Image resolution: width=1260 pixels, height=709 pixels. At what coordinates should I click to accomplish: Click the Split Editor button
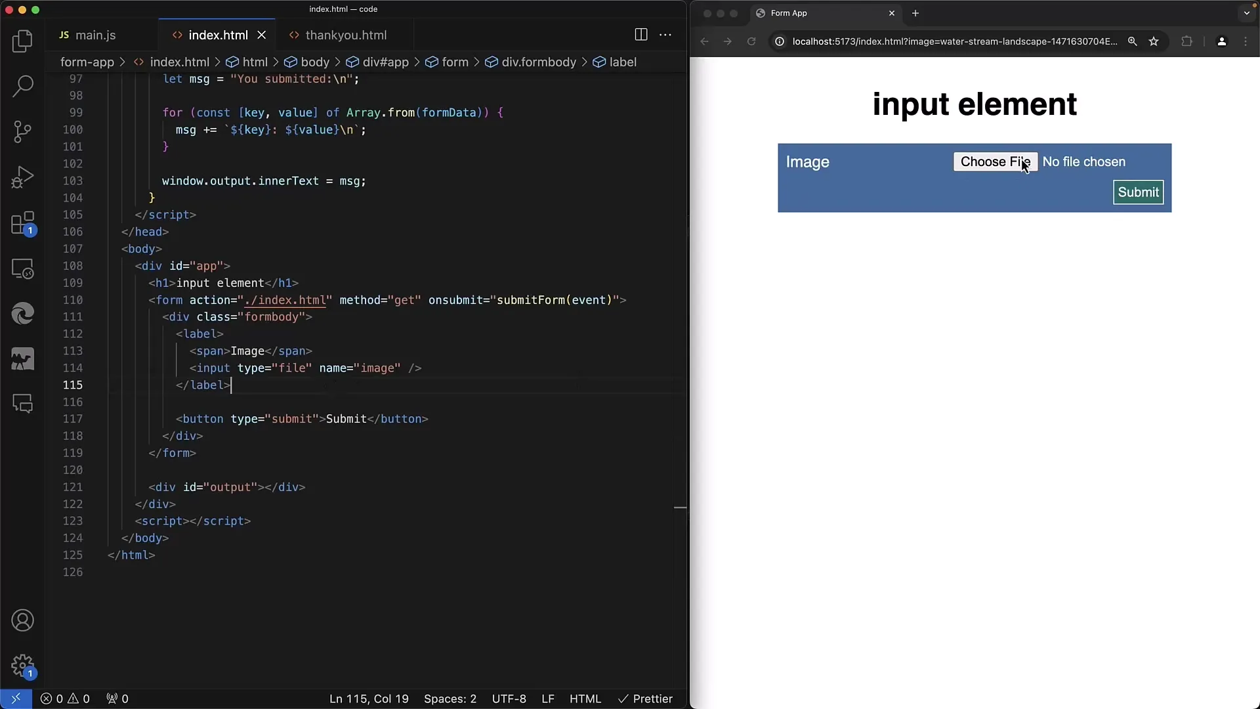coord(641,35)
